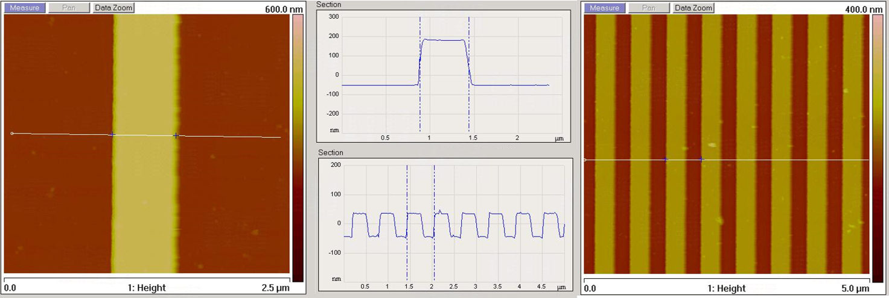Select Measure button in right height panel
This screenshot has width=889, height=298.
click(x=605, y=8)
